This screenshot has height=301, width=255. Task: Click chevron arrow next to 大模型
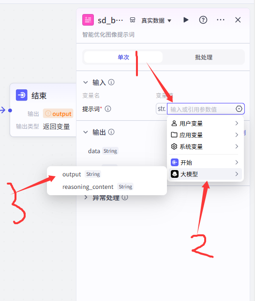[x=237, y=174]
